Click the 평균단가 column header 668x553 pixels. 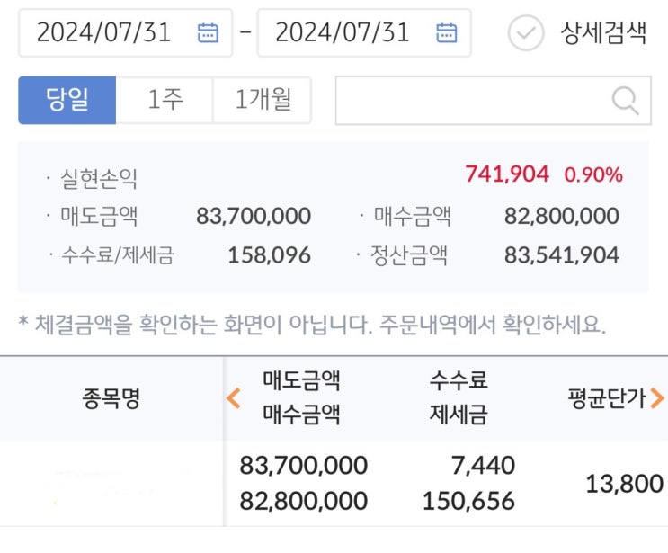click(x=607, y=398)
